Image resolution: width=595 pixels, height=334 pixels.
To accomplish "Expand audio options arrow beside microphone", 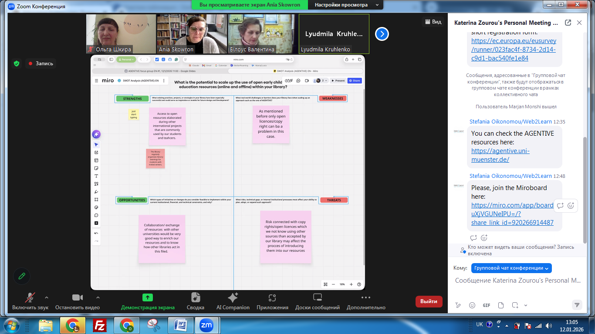I will pyautogui.click(x=47, y=297).
